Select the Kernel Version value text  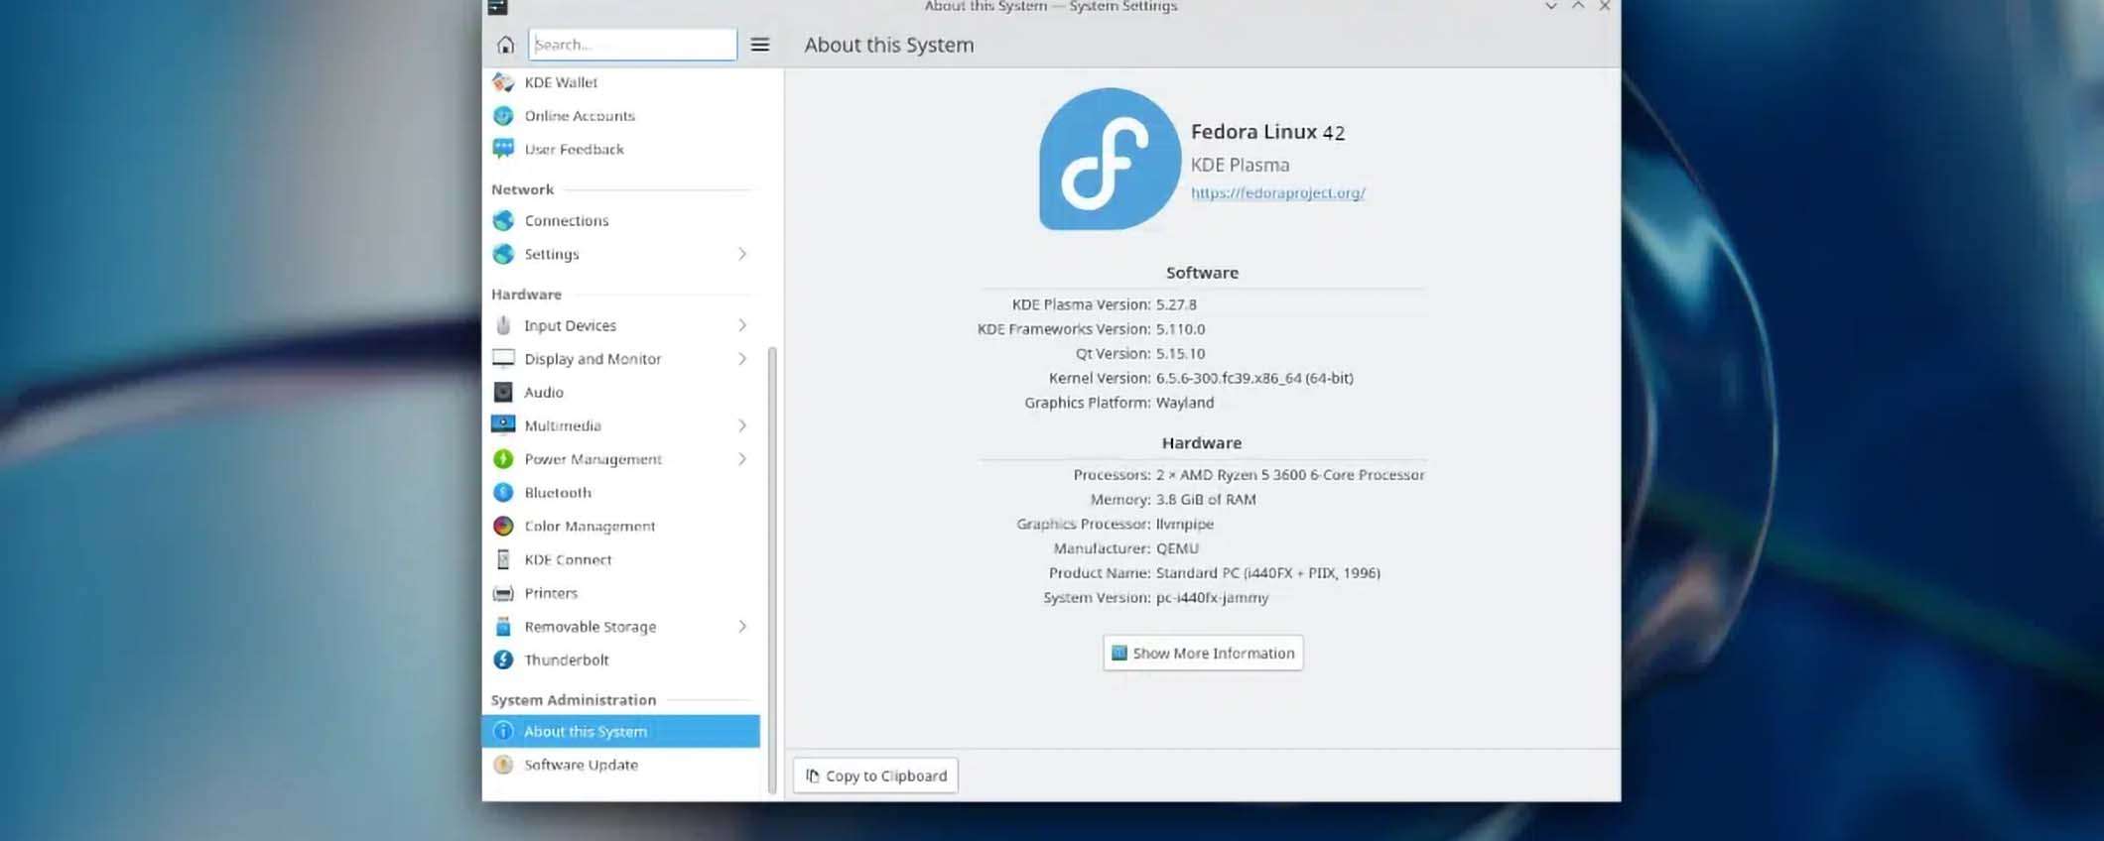tap(1254, 378)
